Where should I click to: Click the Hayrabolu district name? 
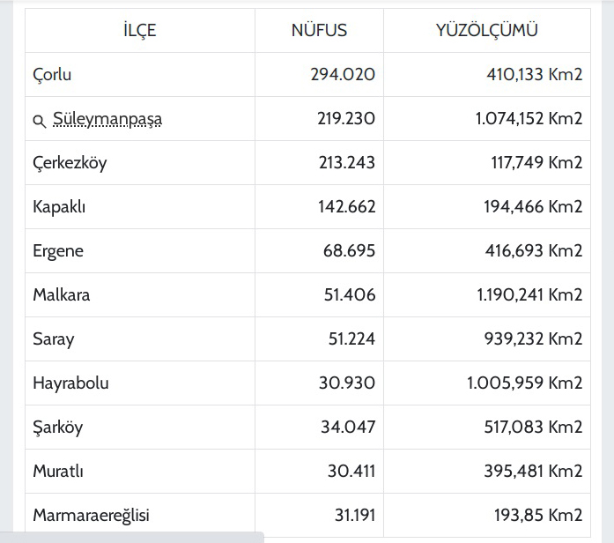(x=70, y=383)
